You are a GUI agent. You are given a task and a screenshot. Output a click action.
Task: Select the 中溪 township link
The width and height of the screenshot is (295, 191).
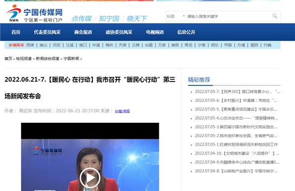(x=96, y=45)
